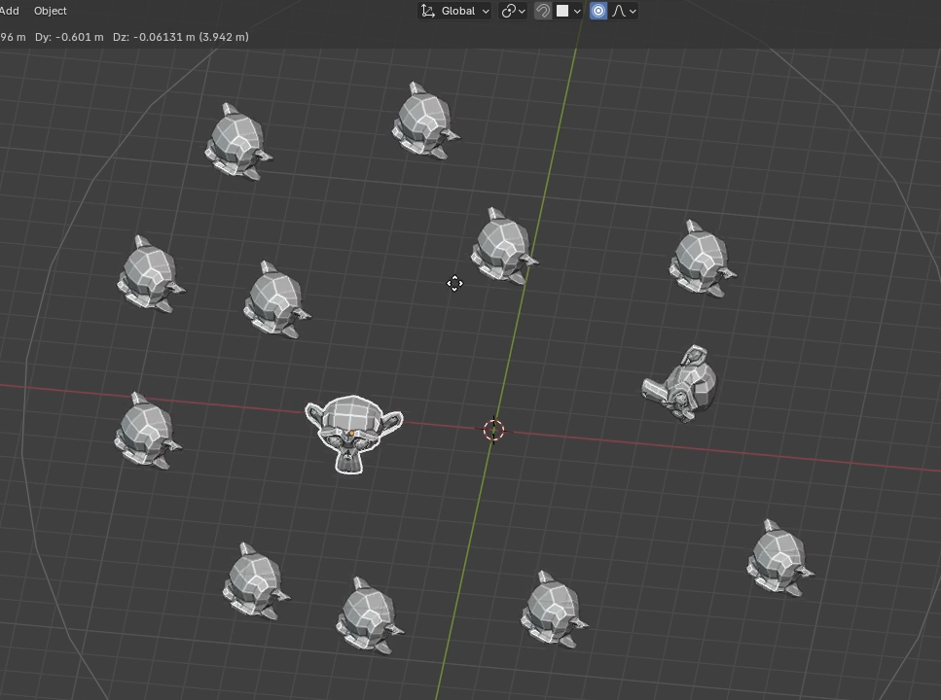Open the Add menu
This screenshot has width=941, height=700.
pyautogui.click(x=9, y=11)
